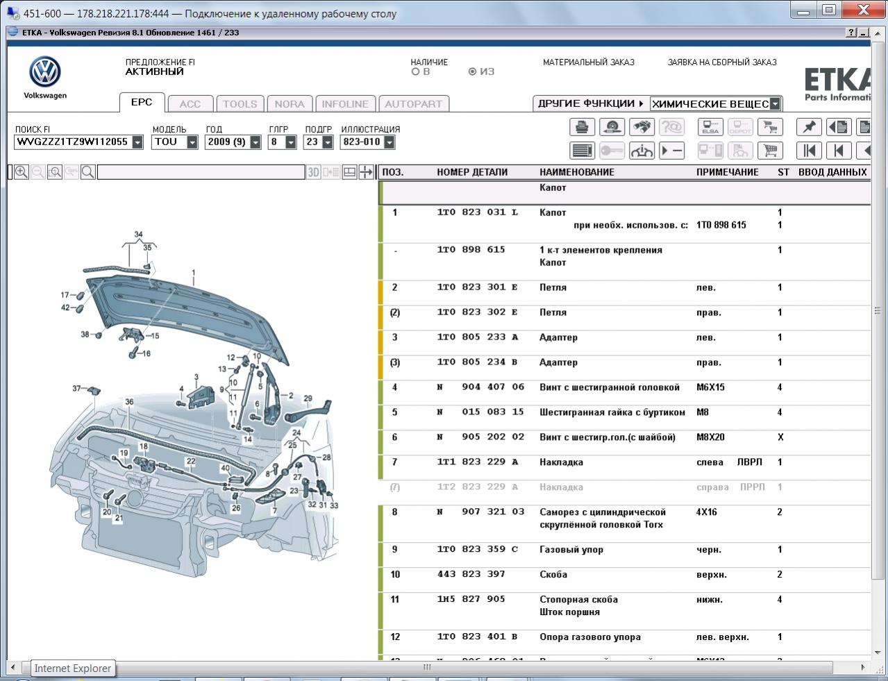888x681 pixels.
Task: Open the wheel and tire icon
Action: (612, 127)
